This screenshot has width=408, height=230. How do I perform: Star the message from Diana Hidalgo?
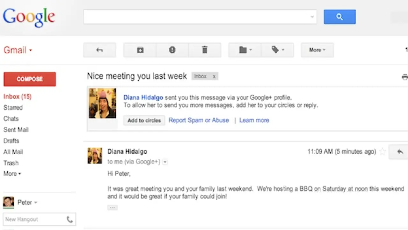[x=382, y=152]
